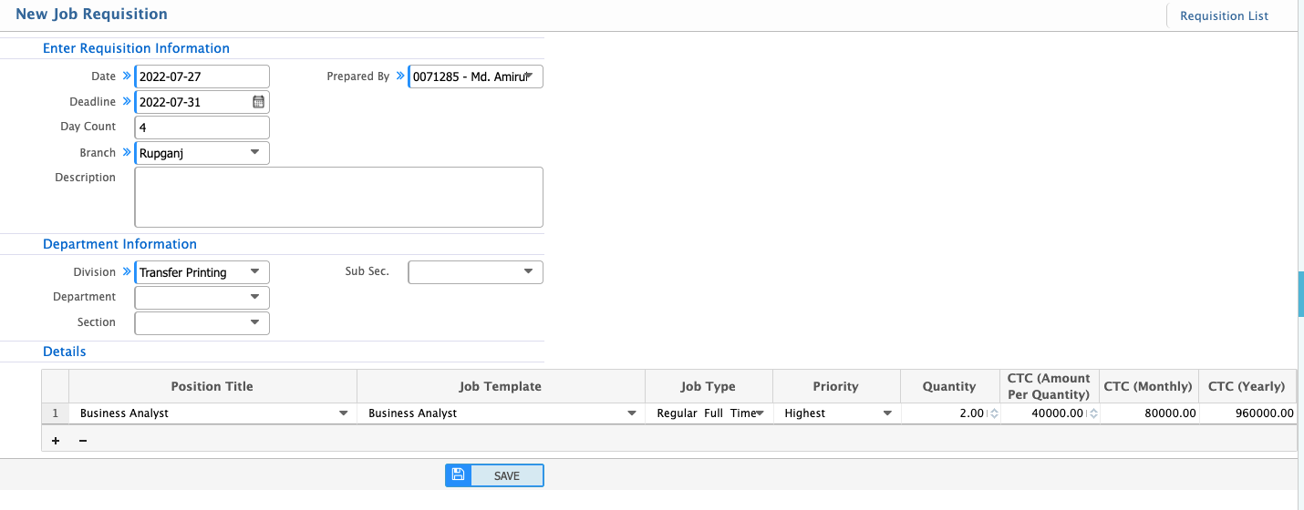Open the Prepared By dropdown
Image resolution: width=1304 pixels, height=510 pixels.
(529, 76)
